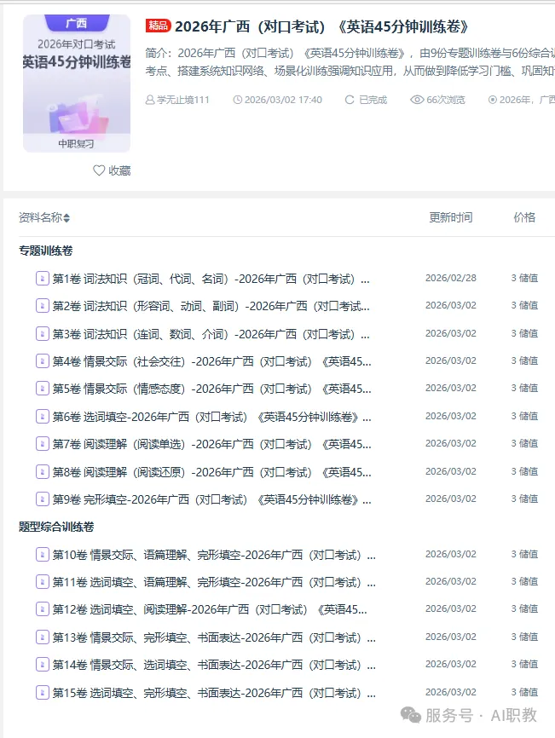Open 第4卷 情景交际（社会交往）
The height and width of the screenshot is (738, 555).
coord(211,361)
